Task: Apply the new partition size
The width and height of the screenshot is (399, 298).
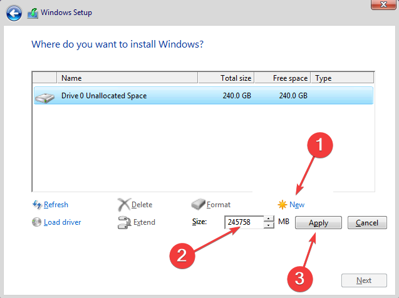Action: point(318,223)
